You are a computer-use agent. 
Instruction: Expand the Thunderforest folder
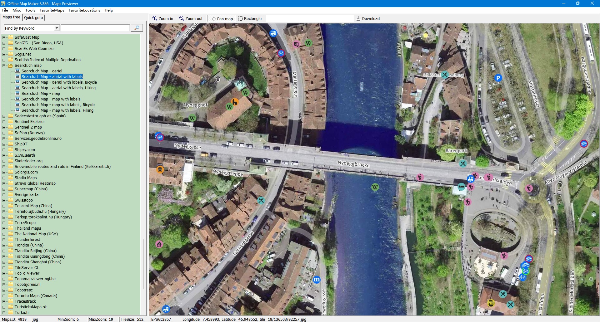pos(4,240)
